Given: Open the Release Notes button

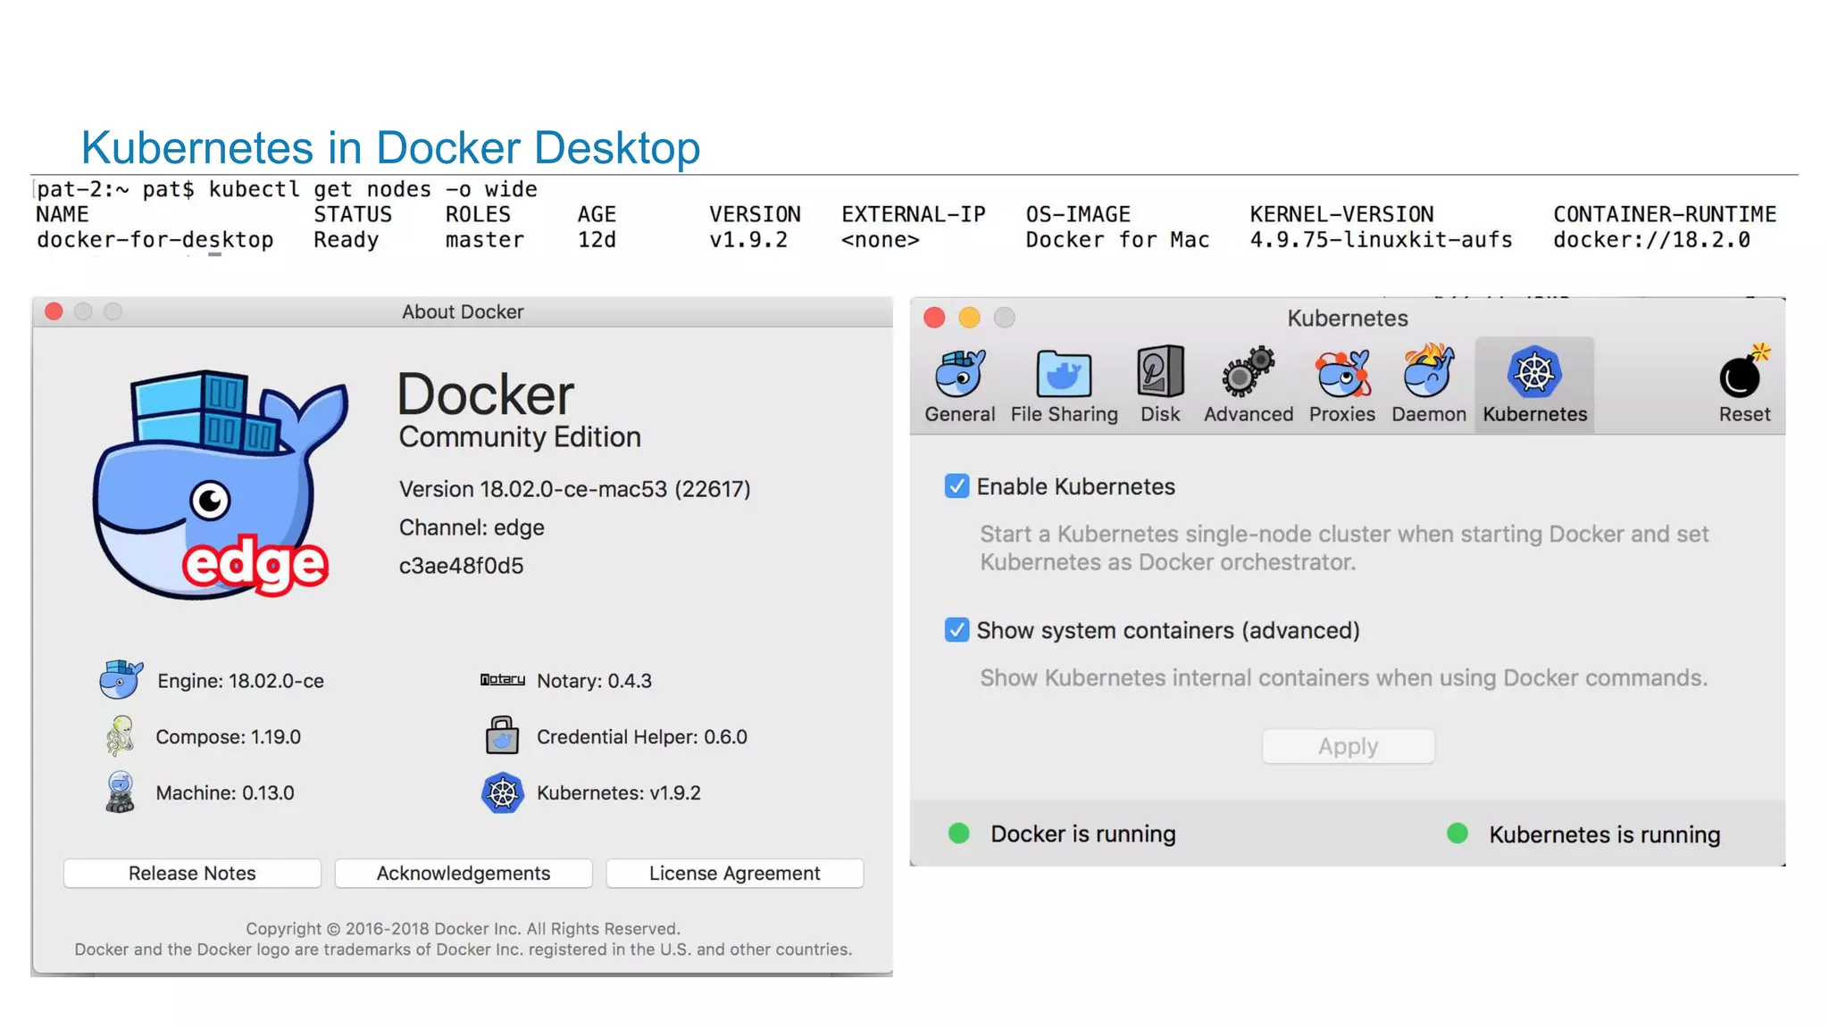Looking at the screenshot, I should [192, 873].
